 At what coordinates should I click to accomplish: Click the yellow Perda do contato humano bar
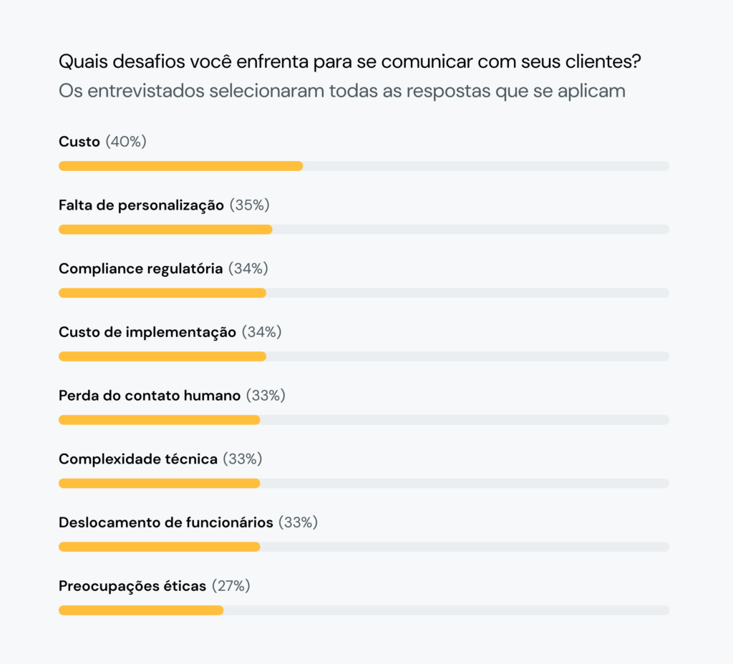159,420
